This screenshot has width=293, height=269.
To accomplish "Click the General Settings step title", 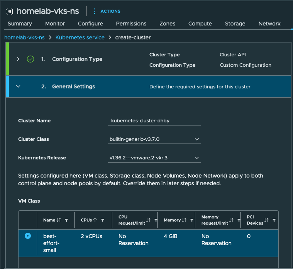I will pyautogui.click(x=73, y=86).
